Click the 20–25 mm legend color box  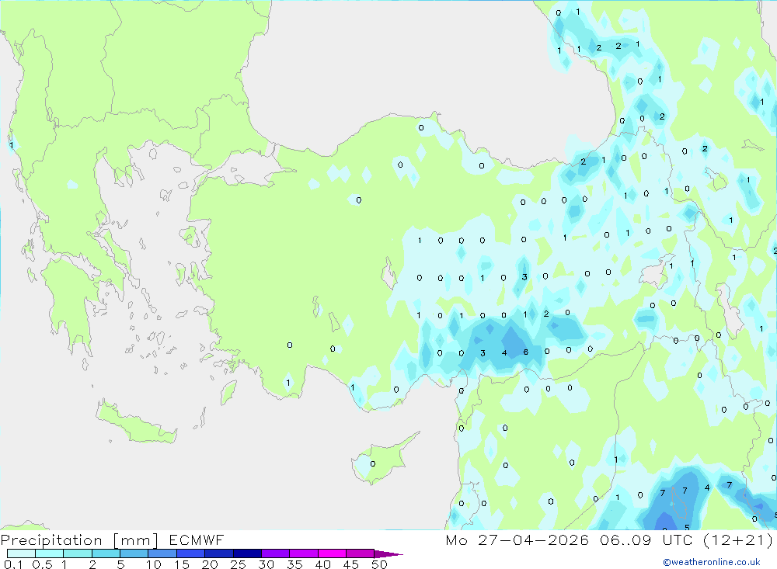218,553
